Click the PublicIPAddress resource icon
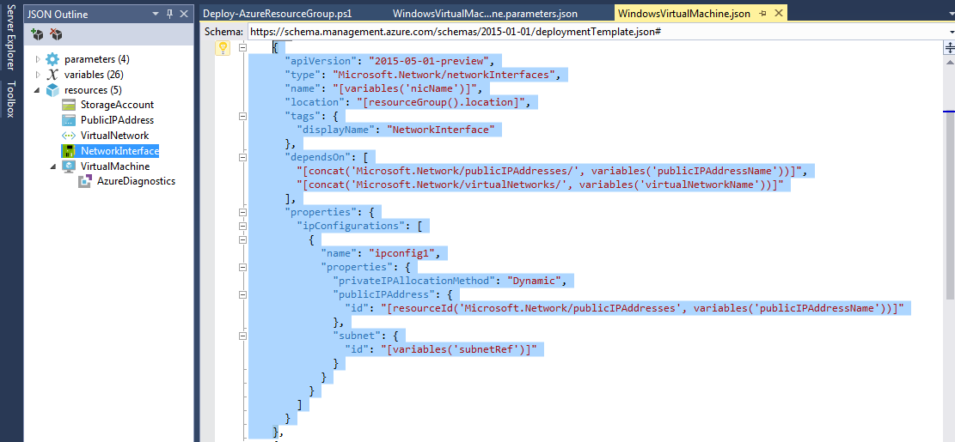 [69, 120]
